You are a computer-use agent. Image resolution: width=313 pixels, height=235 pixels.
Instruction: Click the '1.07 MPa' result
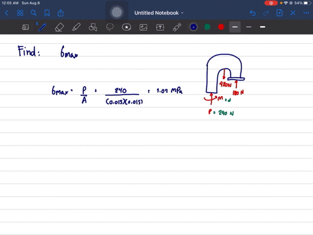(170, 91)
